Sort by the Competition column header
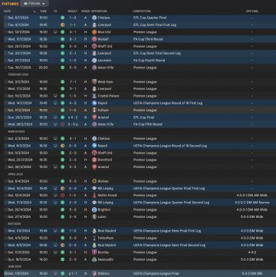Screen dimensions: 276x277 coord(142,12)
